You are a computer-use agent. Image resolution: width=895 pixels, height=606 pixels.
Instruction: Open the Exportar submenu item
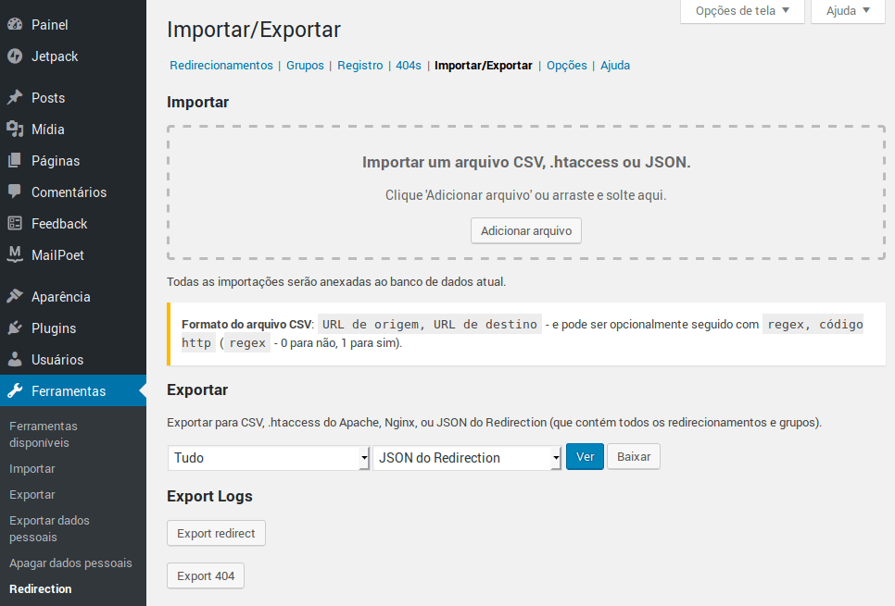point(32,494)
